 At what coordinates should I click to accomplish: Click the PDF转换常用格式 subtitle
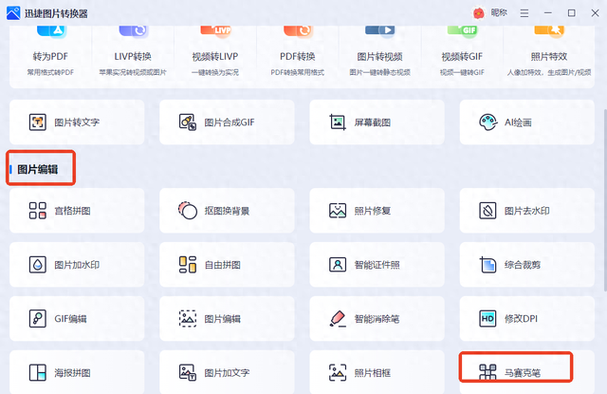[x=297, y=72]
